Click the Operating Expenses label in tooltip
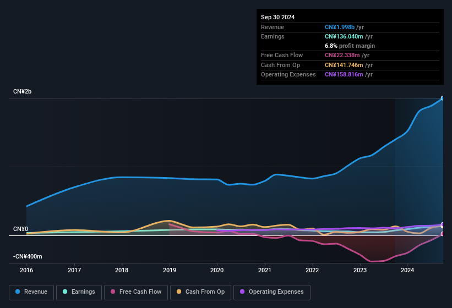This screenshot has height=308, width=452. coord(288,75)
